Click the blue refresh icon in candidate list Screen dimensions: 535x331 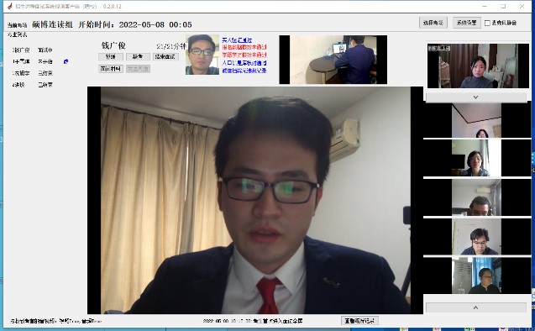point(66,61)
